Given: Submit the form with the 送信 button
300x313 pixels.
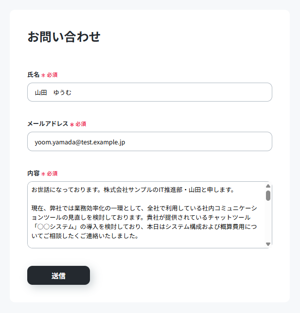Looking at the screenshot, I should tap(58, 275).
